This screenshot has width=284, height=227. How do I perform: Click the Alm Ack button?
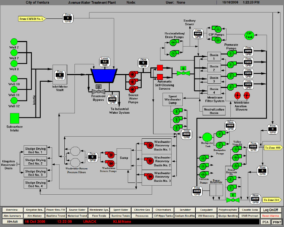[13, 221]
